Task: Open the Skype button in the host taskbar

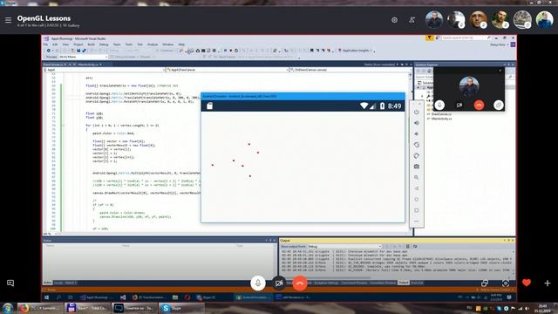Action: 181,308
